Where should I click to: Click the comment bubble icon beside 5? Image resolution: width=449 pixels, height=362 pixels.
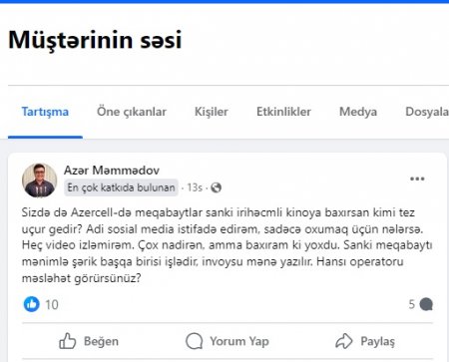click(x=426, y=304)
